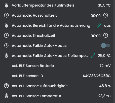Click power icon beside Faikin Auto-Modus
Image resolution: width=115 pixels, height=103 pixels.
tap(6, 46)
